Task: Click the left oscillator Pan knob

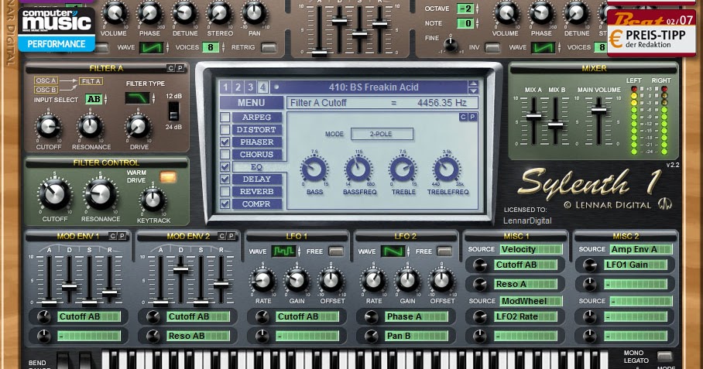Action: click(x=254, y=13)
